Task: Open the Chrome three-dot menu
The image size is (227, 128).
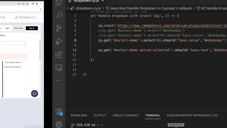Action: 41,4
